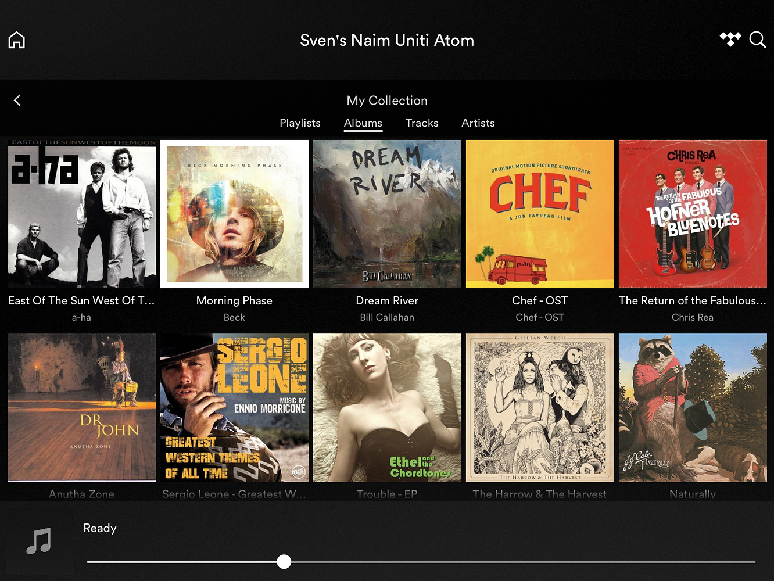Viewport: 774px width, 581px height.
Task: Open Morning Phase by Beck
Action: (234, 213)
